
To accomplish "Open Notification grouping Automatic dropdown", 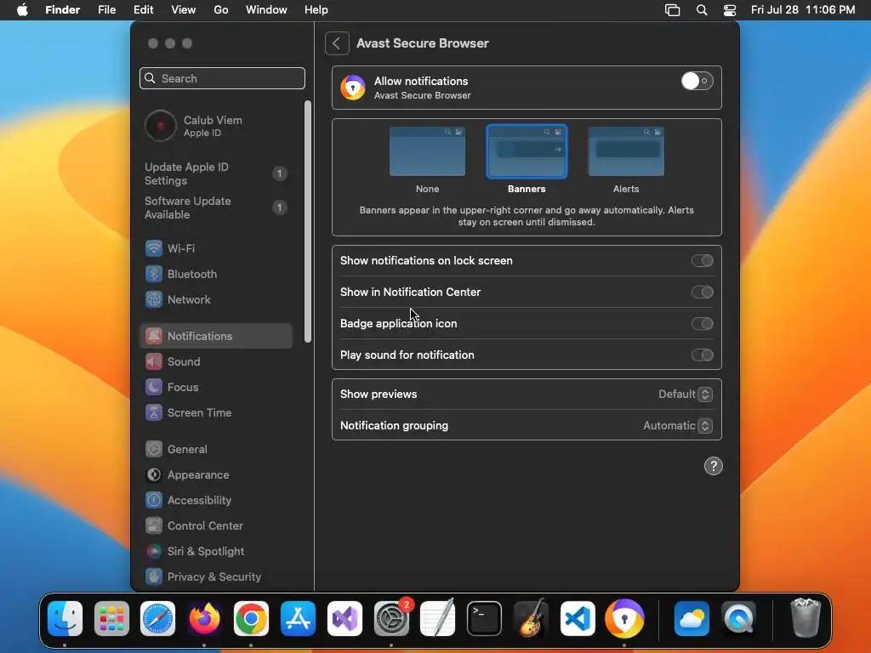I will tap(678, 426).
